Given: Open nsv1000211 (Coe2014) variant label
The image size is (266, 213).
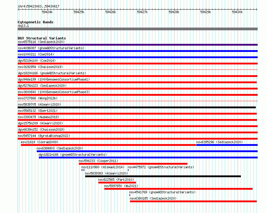Looking at the screenshot, I should point(36,54).
